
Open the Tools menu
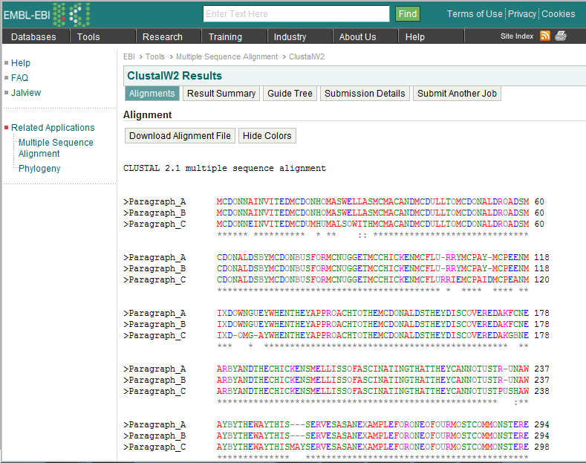click(88, 36)
